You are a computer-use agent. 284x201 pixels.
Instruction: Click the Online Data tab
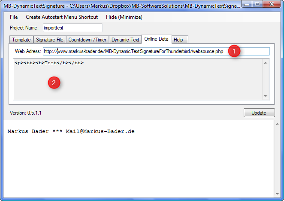[157, 39]
